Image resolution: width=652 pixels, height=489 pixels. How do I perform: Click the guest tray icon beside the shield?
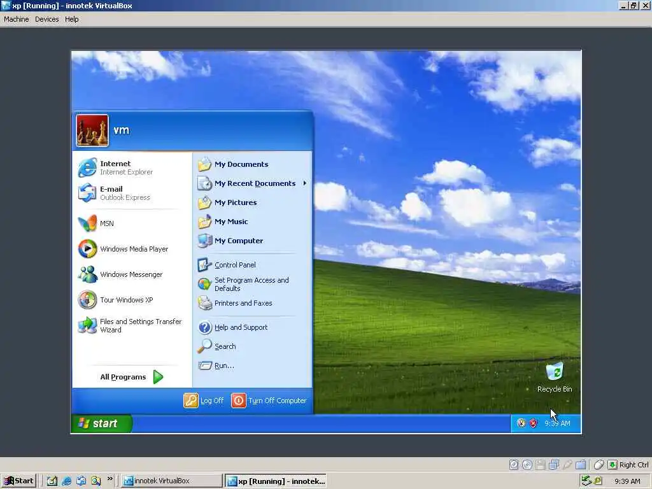(x=521, y=423)
